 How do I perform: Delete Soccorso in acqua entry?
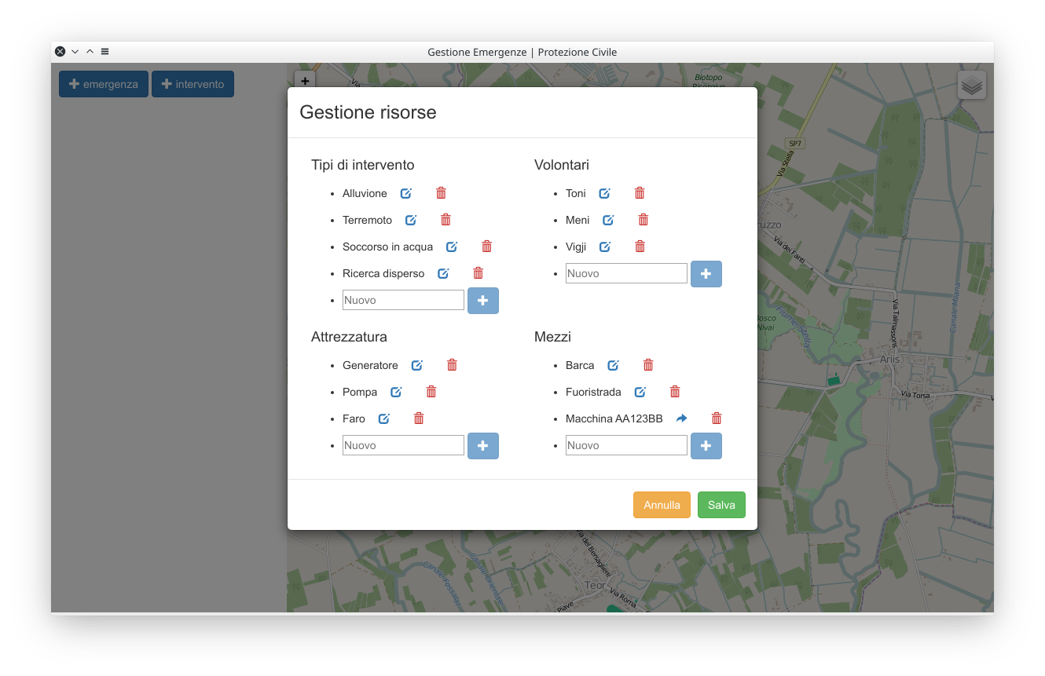coord(486,247)
